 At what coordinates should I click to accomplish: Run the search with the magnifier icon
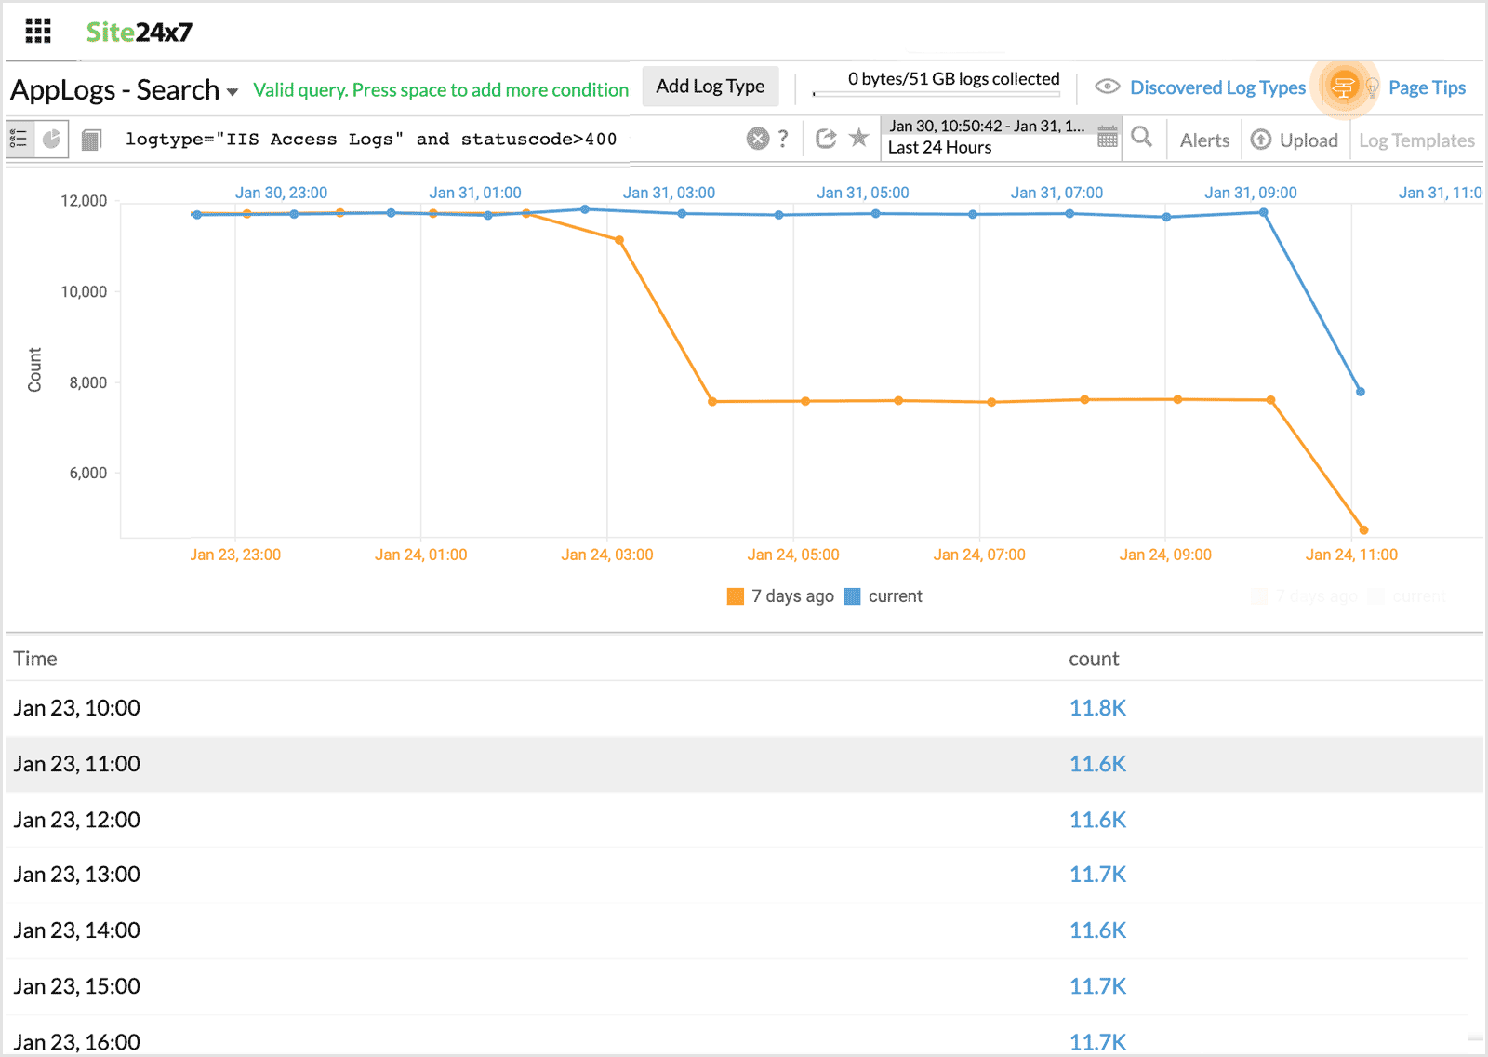click(x=1143, y=139)
